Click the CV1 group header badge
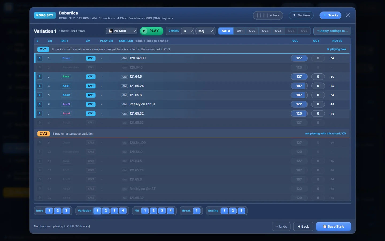 click(43, 49)
